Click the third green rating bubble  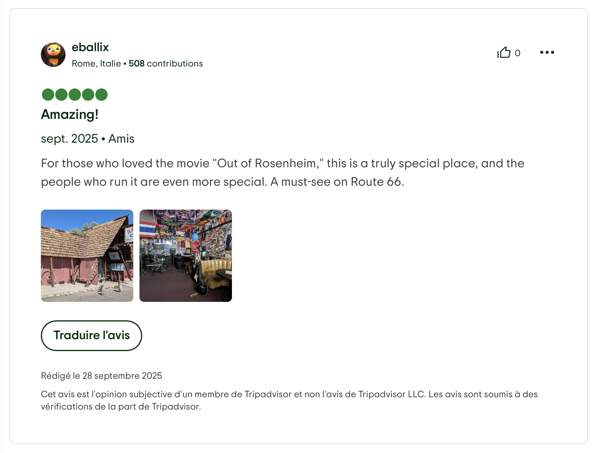coord(75,95)
